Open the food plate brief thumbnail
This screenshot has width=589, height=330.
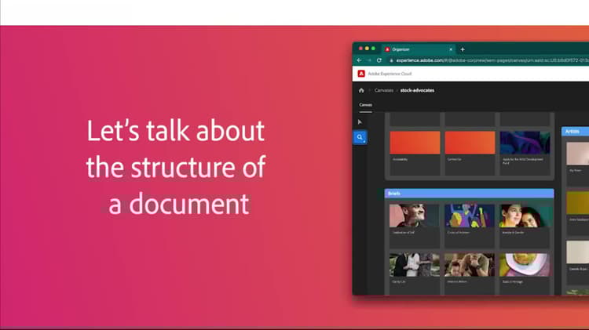(525, 265)
